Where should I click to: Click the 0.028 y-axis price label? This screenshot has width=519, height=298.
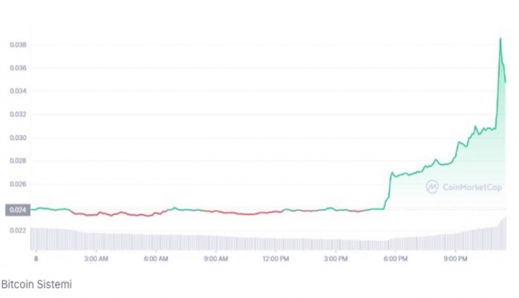18,160
